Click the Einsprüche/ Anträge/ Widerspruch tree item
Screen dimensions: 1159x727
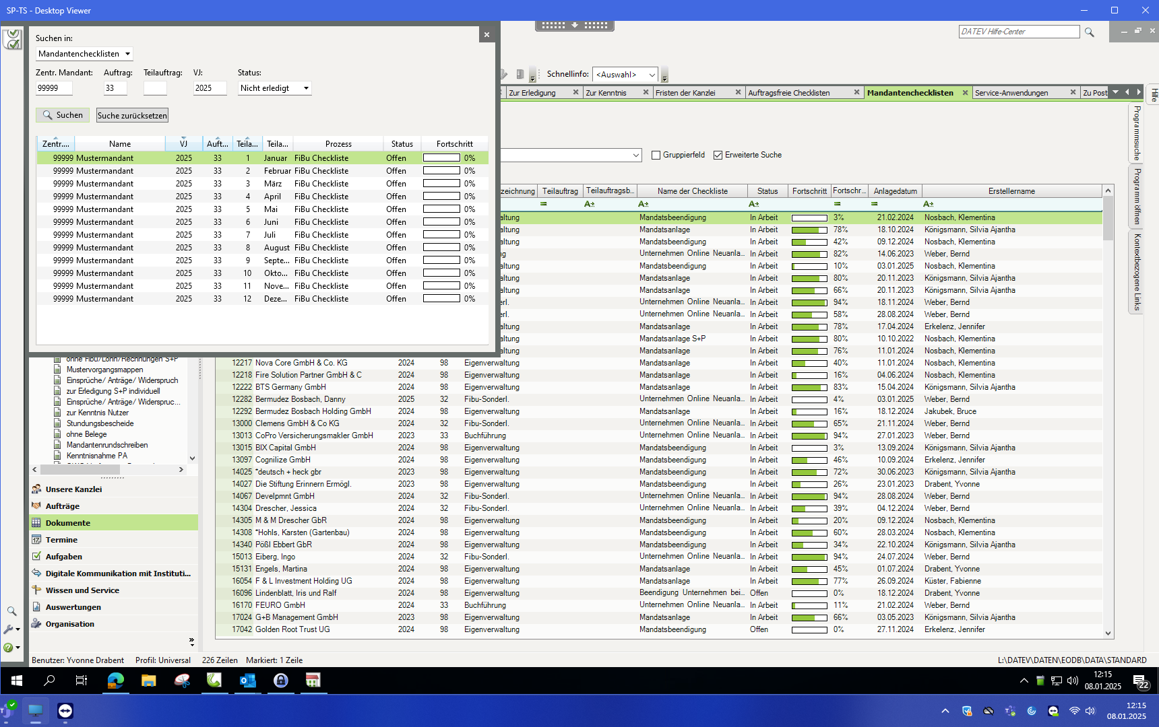(122, 380)
